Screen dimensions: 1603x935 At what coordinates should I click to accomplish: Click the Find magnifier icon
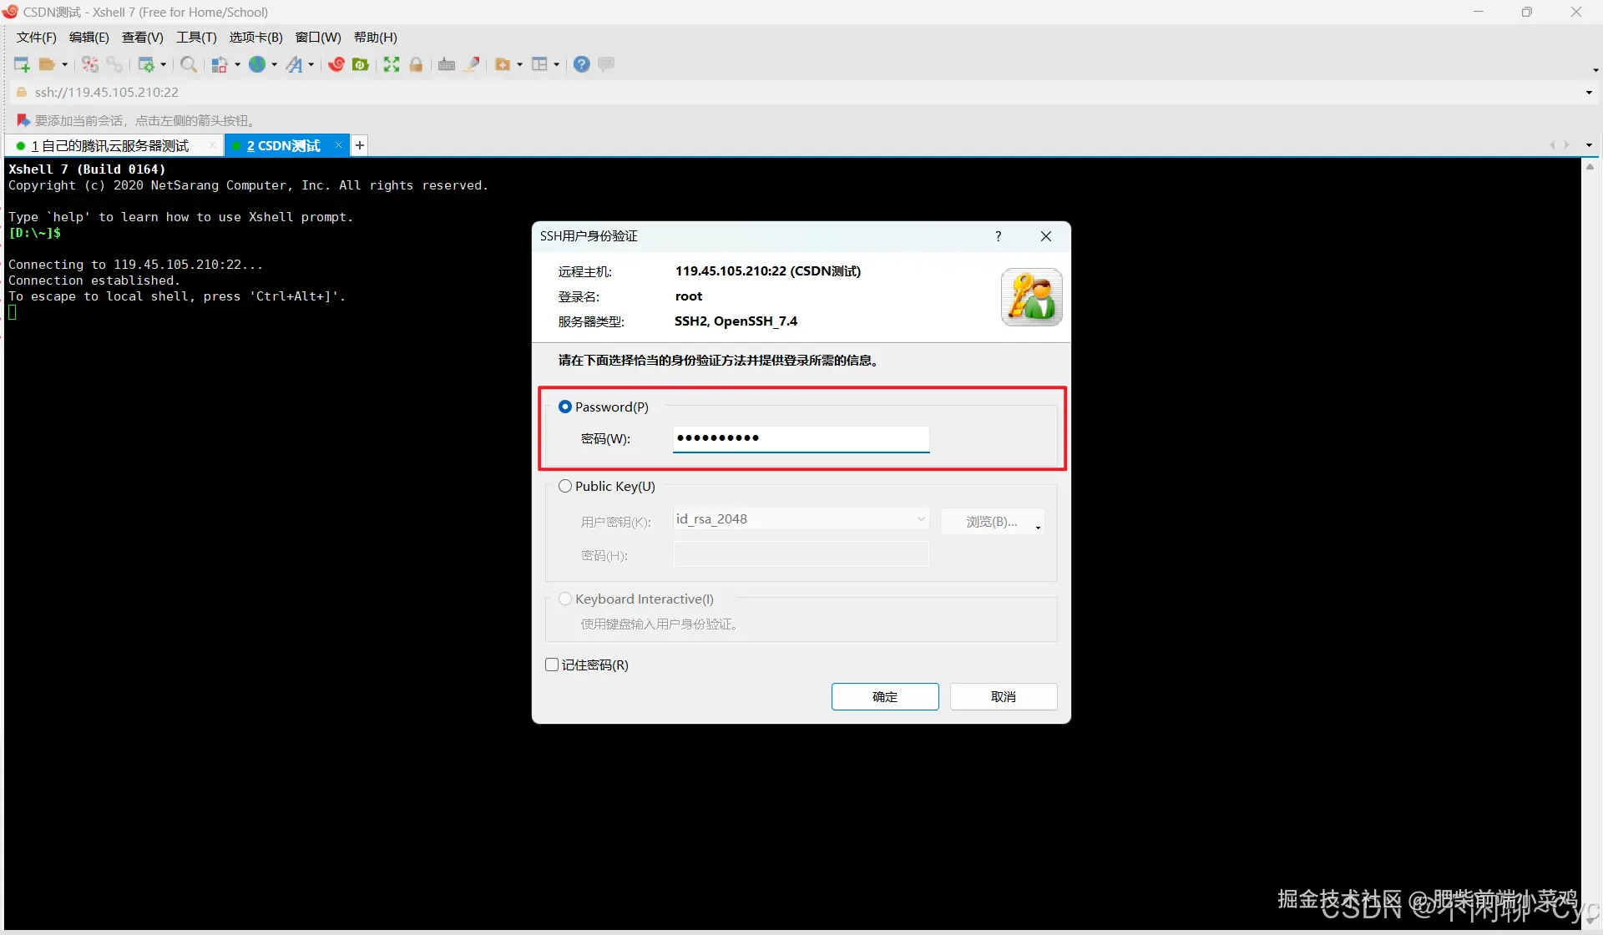[189, 64]
